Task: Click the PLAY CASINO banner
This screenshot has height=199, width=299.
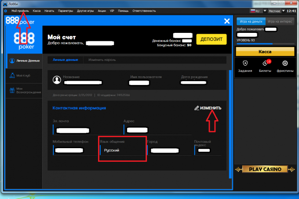Action: coord(265,169)
